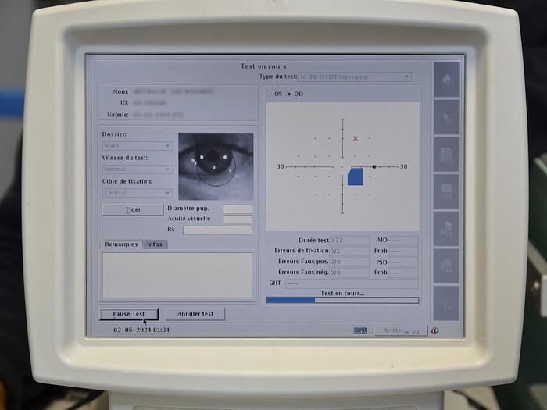
Task: Click the keyboard icon in status bar
Action: [x=360, y=330]
